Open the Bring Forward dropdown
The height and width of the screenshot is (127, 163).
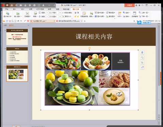pos(144,13)
